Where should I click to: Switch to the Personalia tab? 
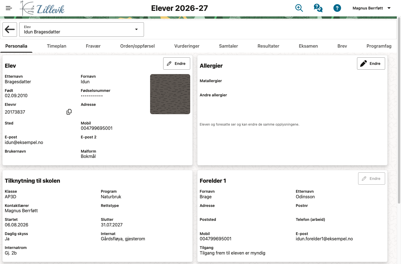point(16,46)
